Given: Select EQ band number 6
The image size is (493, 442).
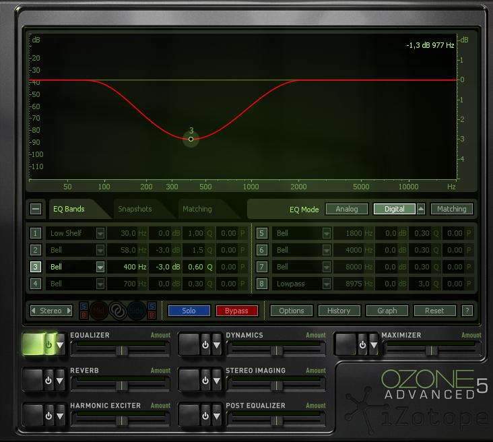Looking at the screenshot, I should pos(261,250).
